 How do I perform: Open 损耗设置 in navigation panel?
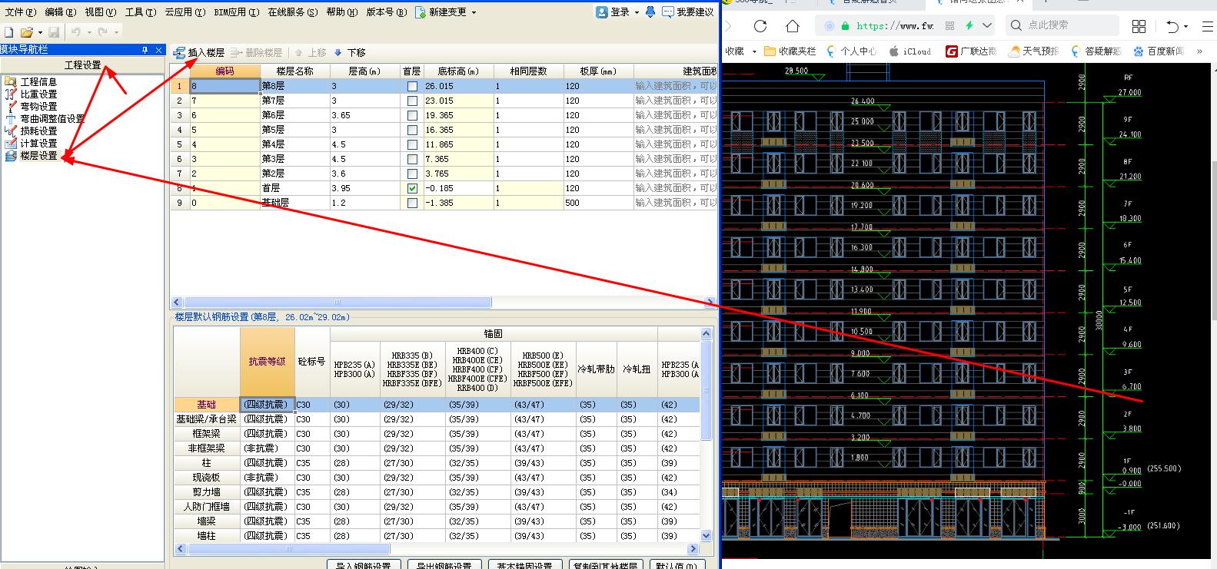(31, 131)
